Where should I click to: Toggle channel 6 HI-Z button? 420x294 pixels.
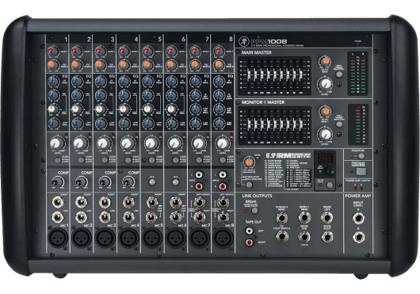pos(175,182)
